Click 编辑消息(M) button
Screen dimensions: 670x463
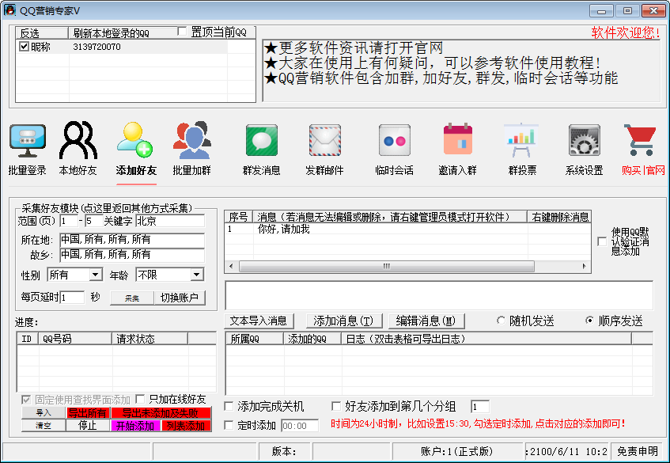point(426,321)
